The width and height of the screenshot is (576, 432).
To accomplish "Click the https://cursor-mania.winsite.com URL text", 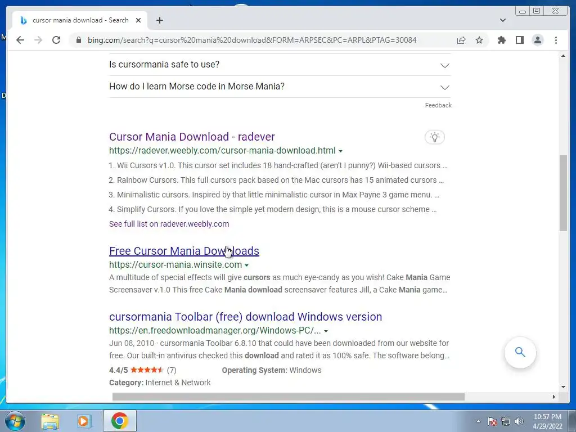I will coord(175,265).
